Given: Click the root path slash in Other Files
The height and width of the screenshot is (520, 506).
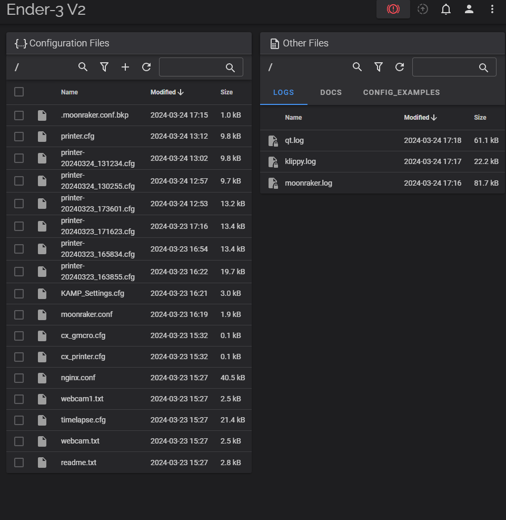Looking at the screenshot, I should point(270,68).
